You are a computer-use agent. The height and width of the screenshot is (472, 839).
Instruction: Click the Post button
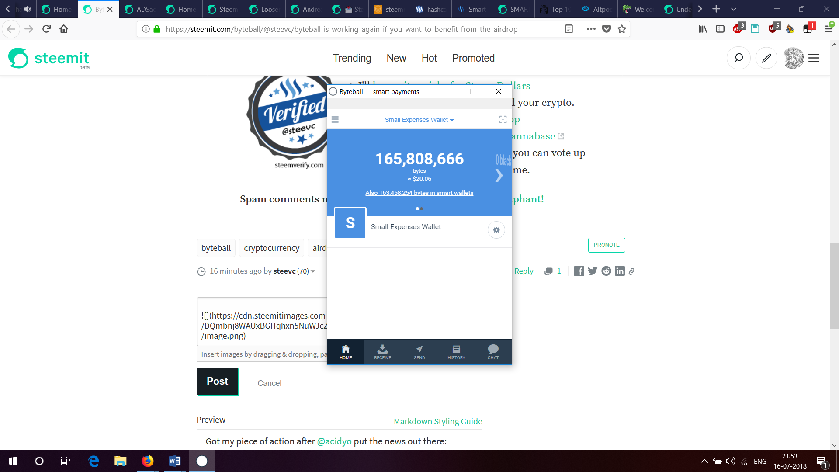pyautogui.click(x=217, y=381)
